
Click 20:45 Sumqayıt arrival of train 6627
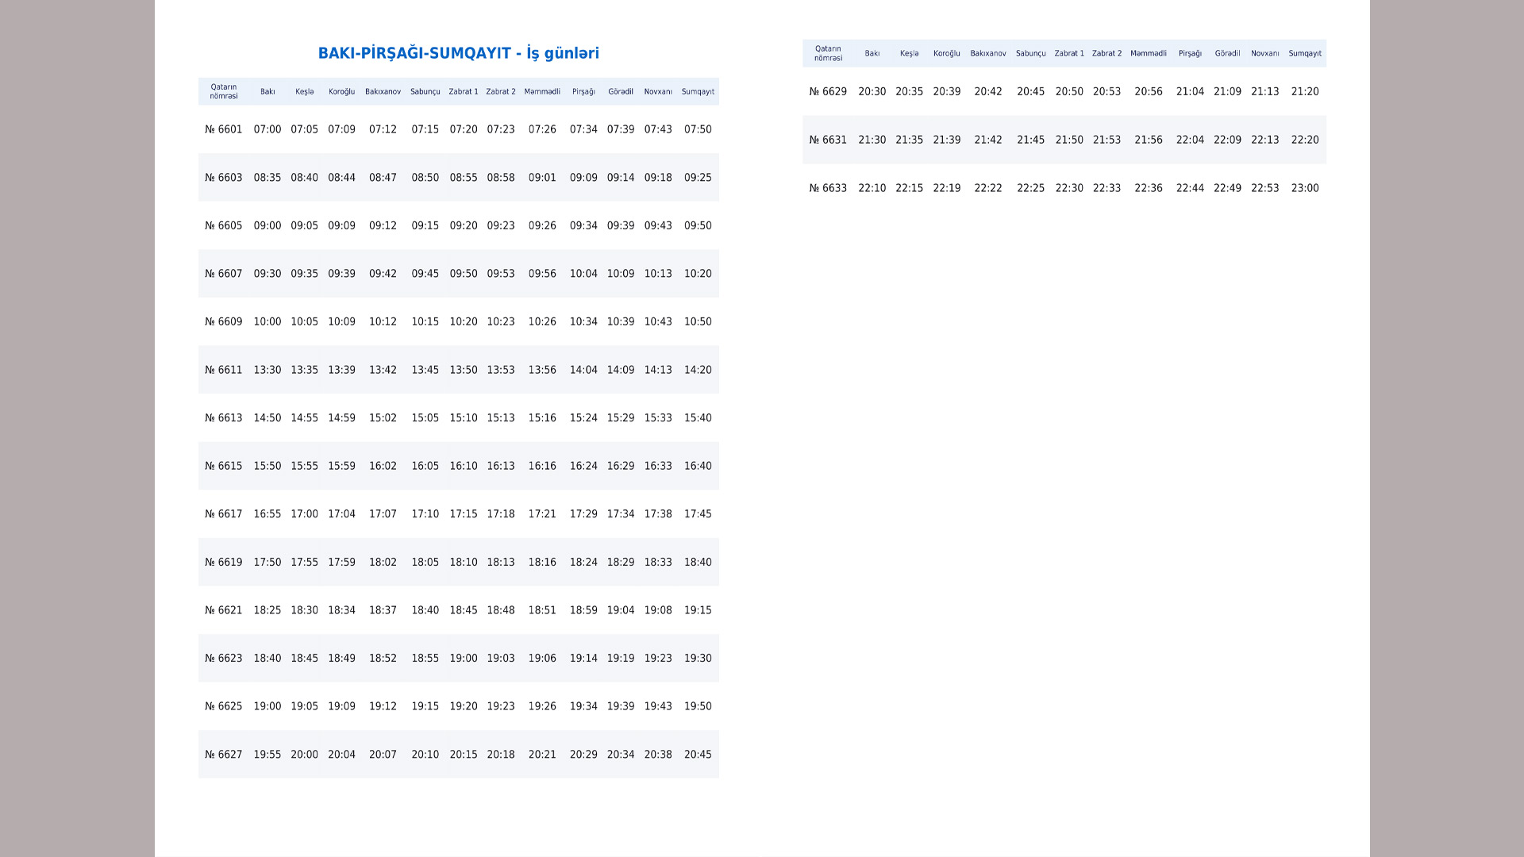(x=698, y=755)
